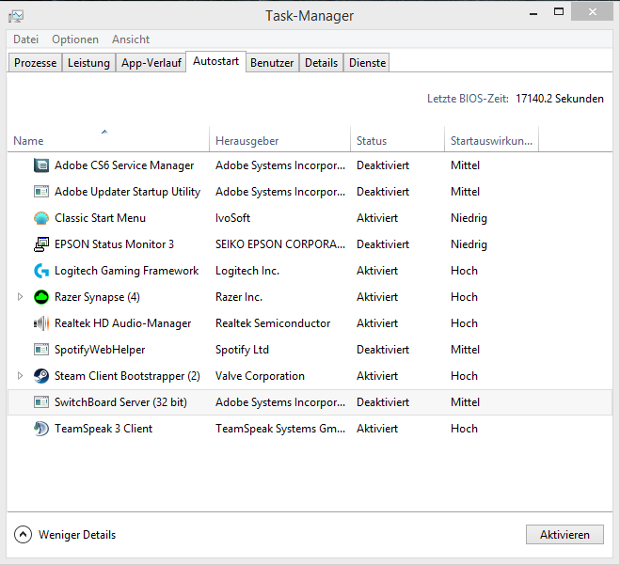Select the TeamSpeak 3 Client entry
Screen dimensions: 620x565
(x=103, y=429)
